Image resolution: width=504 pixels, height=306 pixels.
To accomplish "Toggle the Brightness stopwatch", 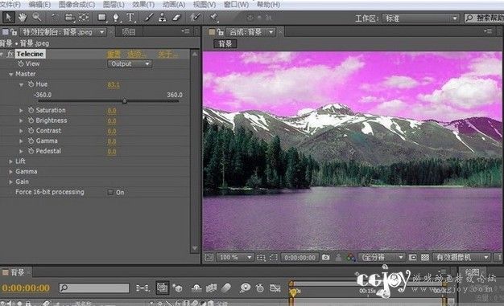I will click(x=31, y=120).
